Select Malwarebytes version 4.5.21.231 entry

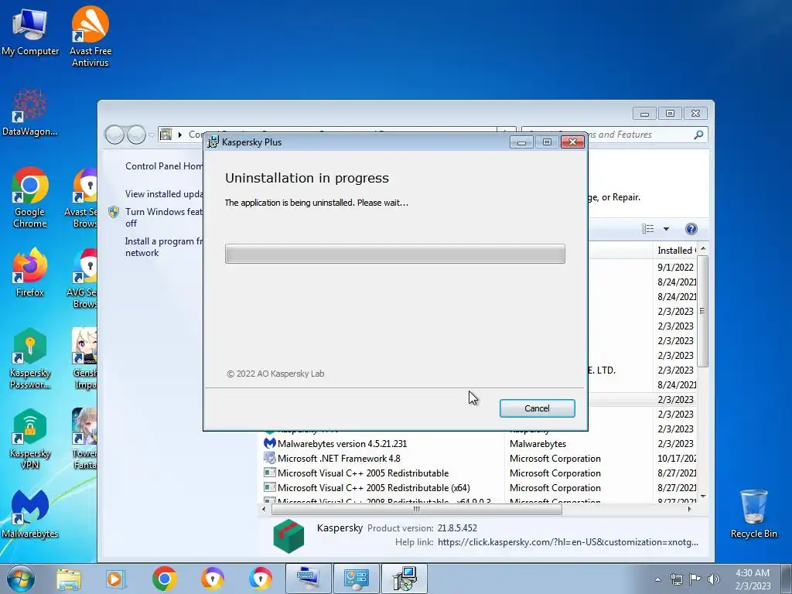[342, 443]
